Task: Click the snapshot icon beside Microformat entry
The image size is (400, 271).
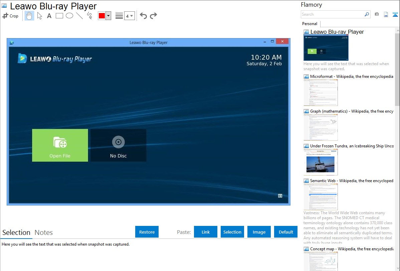Action: (x=306, y=77)
